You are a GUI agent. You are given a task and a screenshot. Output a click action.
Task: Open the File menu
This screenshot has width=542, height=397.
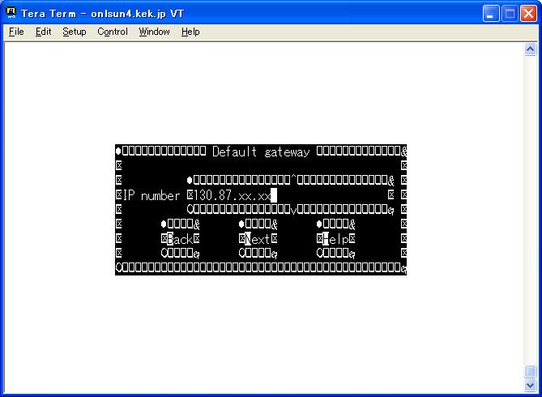(16, 32)
